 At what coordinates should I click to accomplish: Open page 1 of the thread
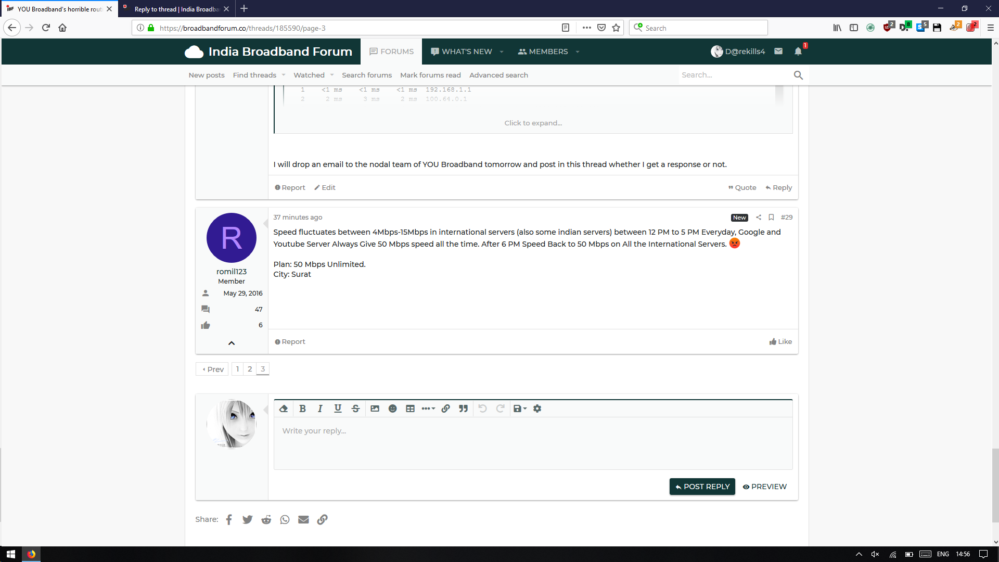238,369
